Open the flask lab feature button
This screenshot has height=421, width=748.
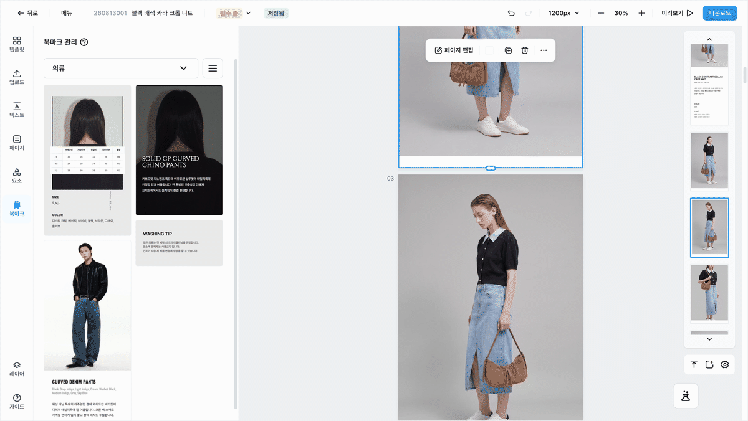[x=686, y=395]
